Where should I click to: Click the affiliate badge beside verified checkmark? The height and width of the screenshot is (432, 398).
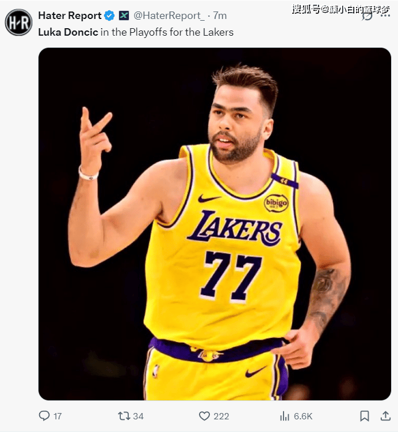coord(124,16)
